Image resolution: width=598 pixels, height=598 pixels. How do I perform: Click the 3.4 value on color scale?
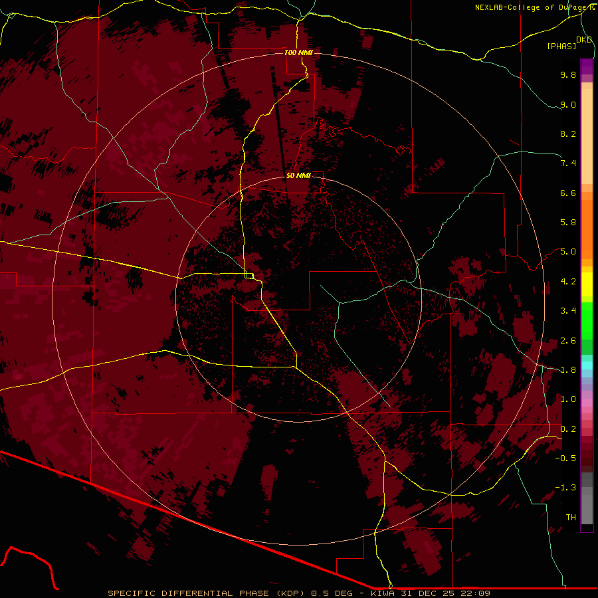568,311
